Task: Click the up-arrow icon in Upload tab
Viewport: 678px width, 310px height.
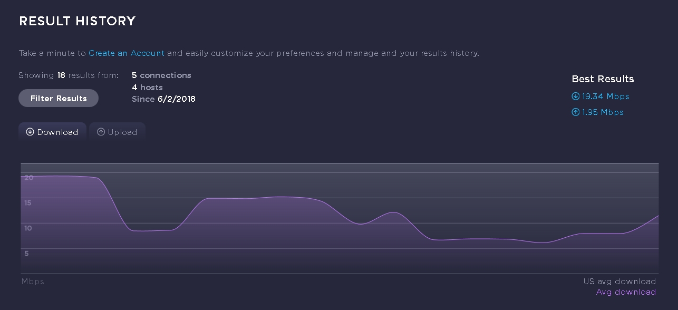Action: click(101, 132)
